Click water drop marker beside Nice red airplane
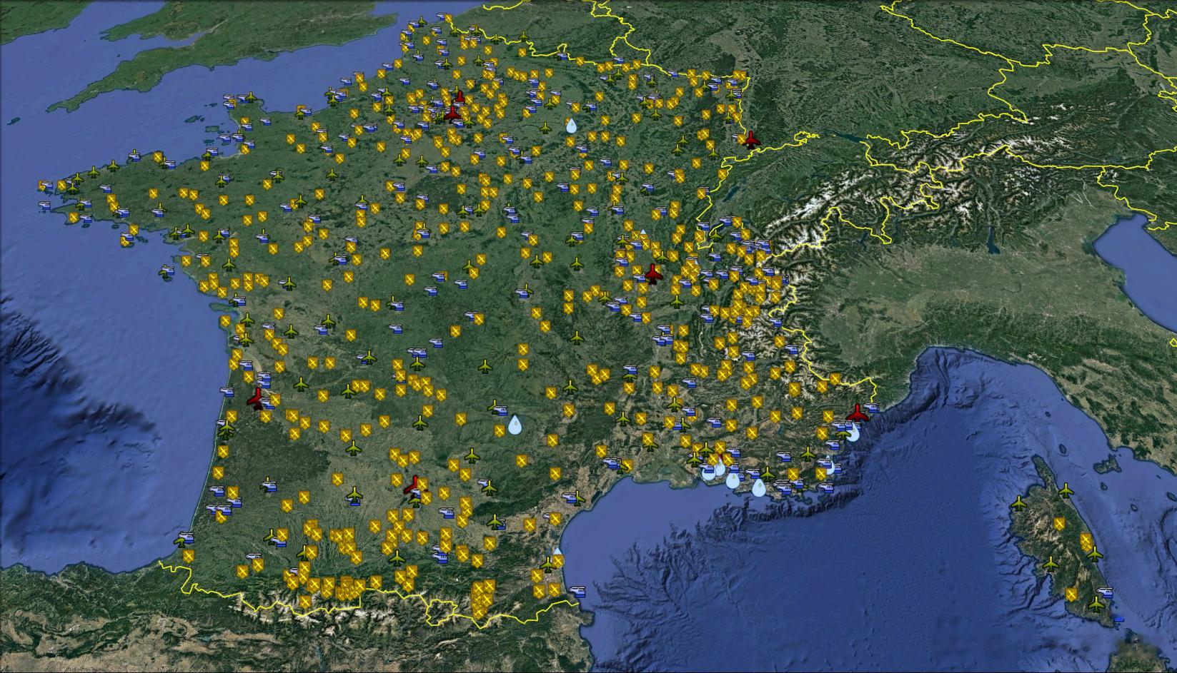This screenshot has width=1177, height=673. pos(853,432)
